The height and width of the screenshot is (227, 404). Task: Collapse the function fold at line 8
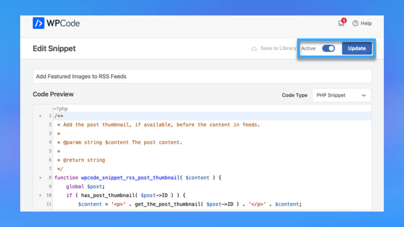pyautogui.click(x=40, y=178)
